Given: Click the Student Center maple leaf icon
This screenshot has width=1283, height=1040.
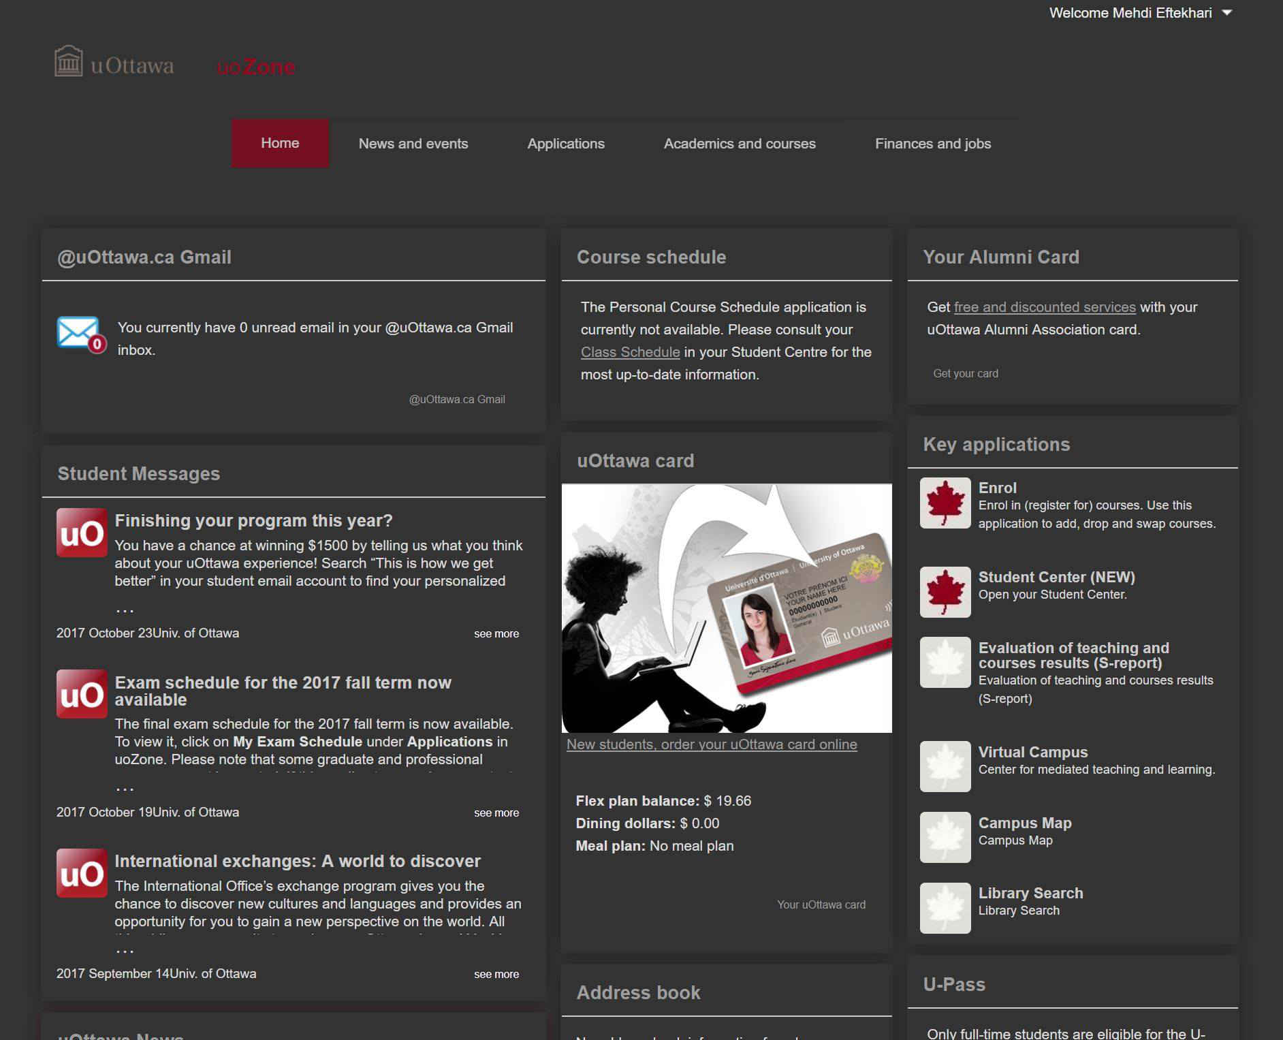Looking at the screenshot, I should 945,593.
